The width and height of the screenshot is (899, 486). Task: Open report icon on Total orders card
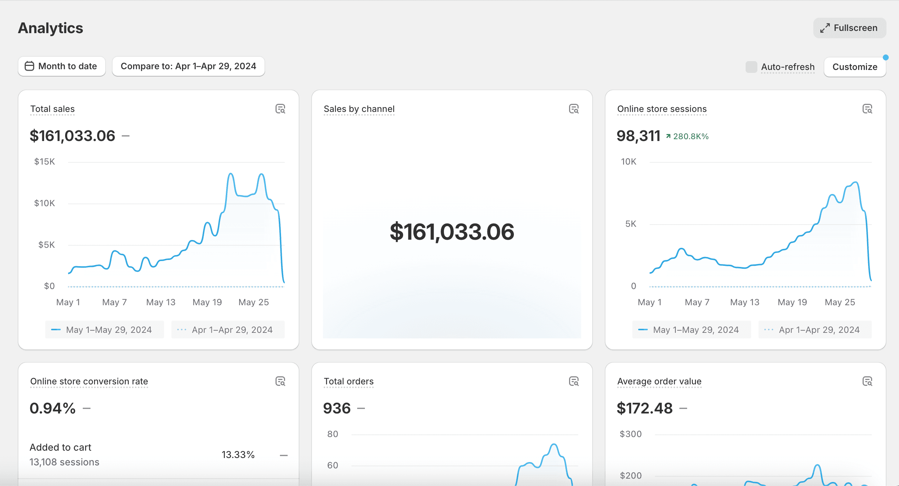pos(574,381)
